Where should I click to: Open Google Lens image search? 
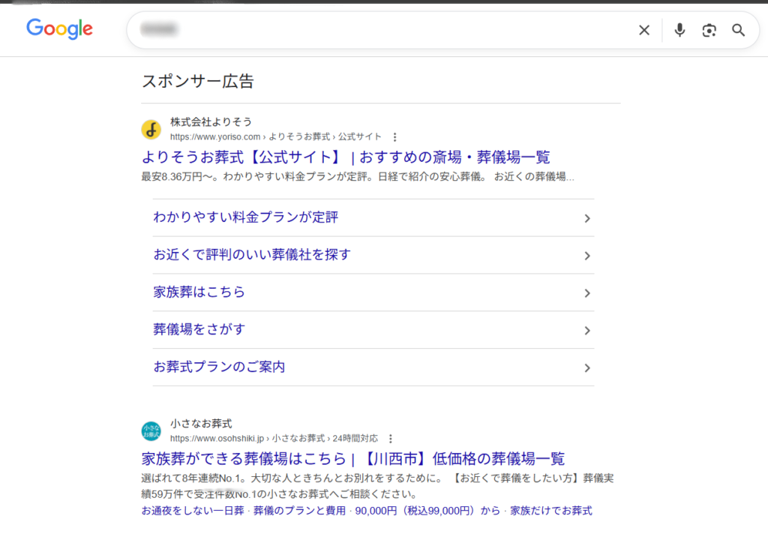point(709,30)
